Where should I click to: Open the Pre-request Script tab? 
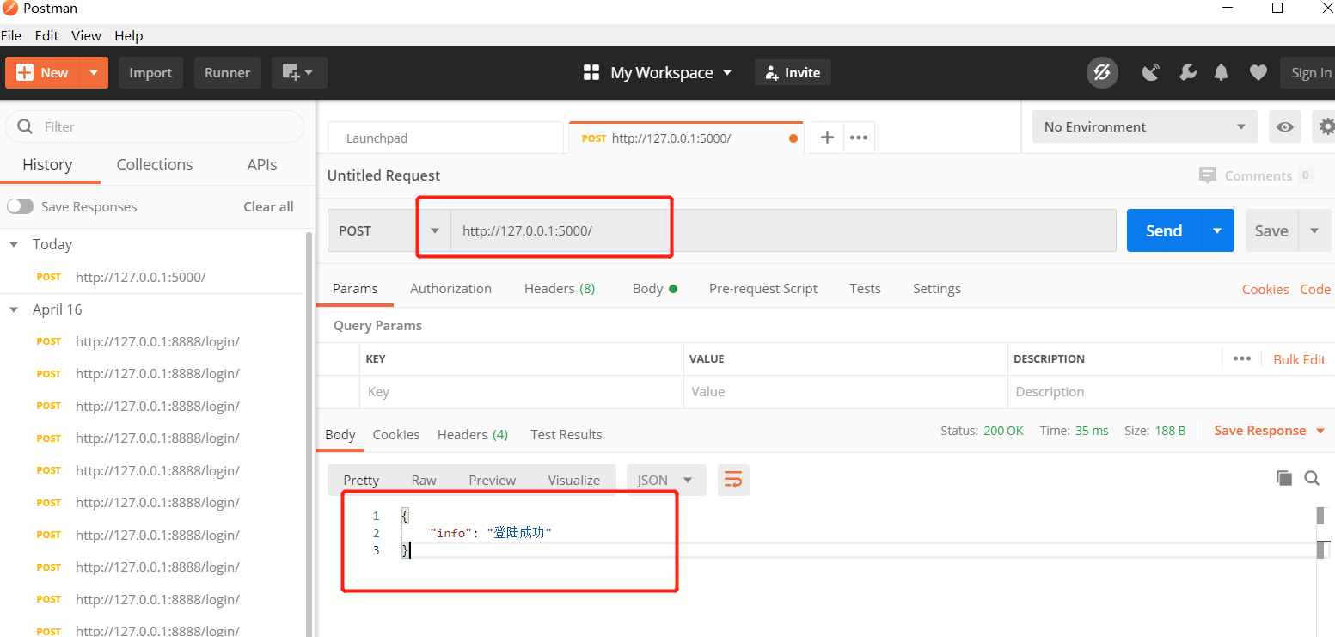763,289
